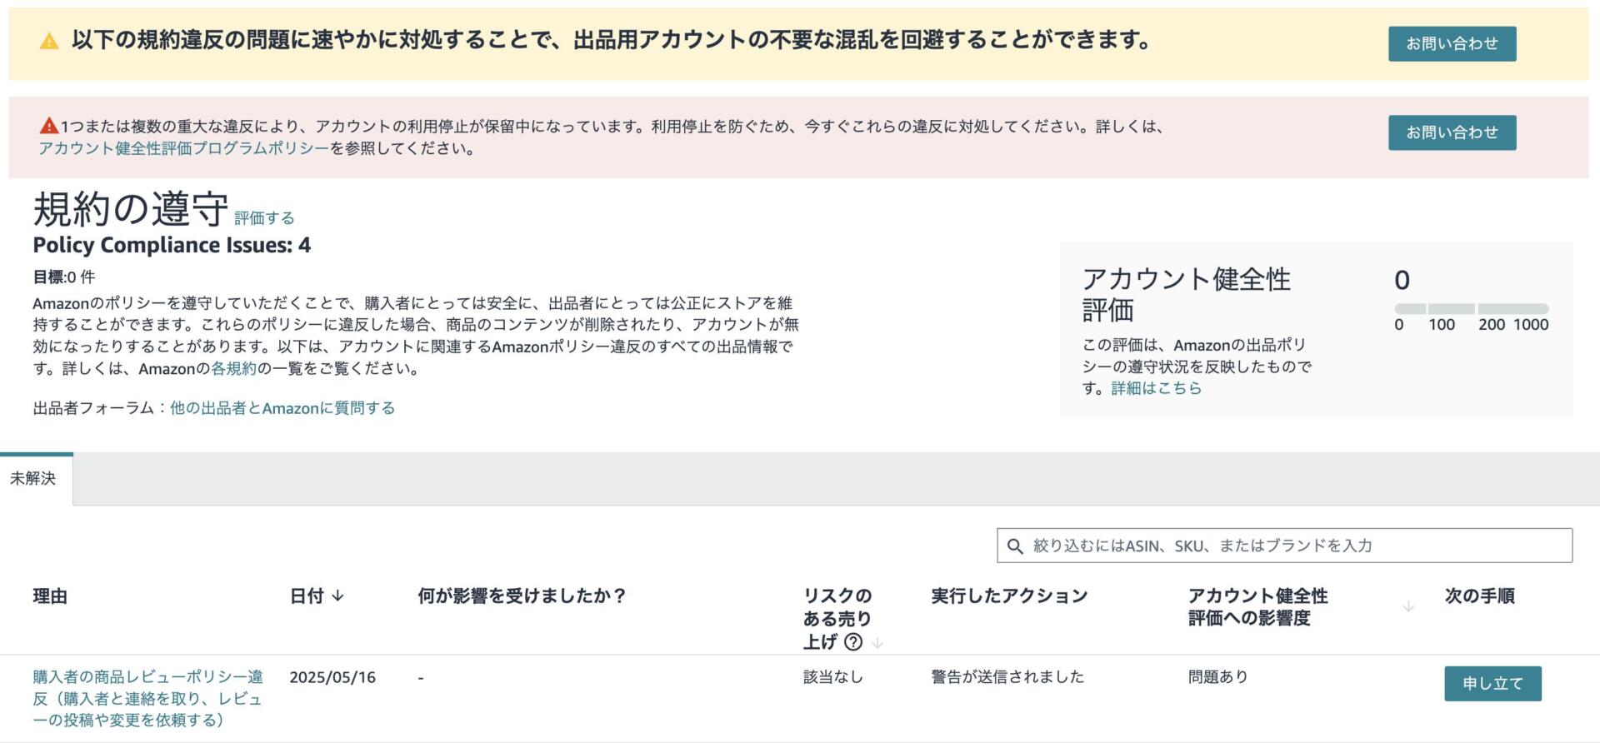Open アカウント健全性評価プログラムポリシー link
The image size is (1600, 743).
184,148
